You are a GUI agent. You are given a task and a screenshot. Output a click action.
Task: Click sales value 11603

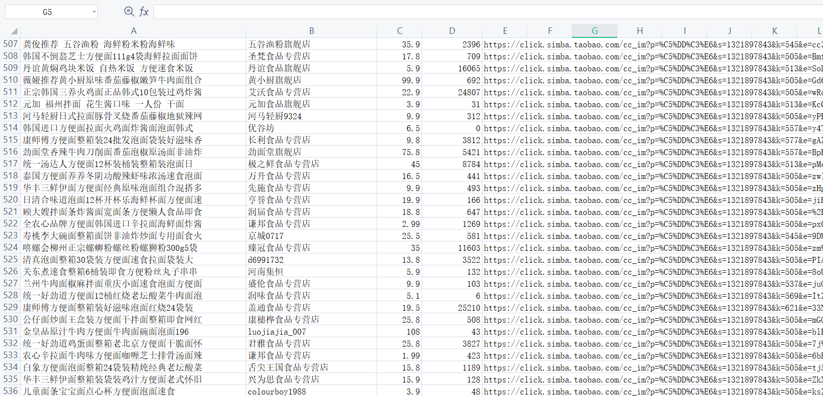coord(452,248)
